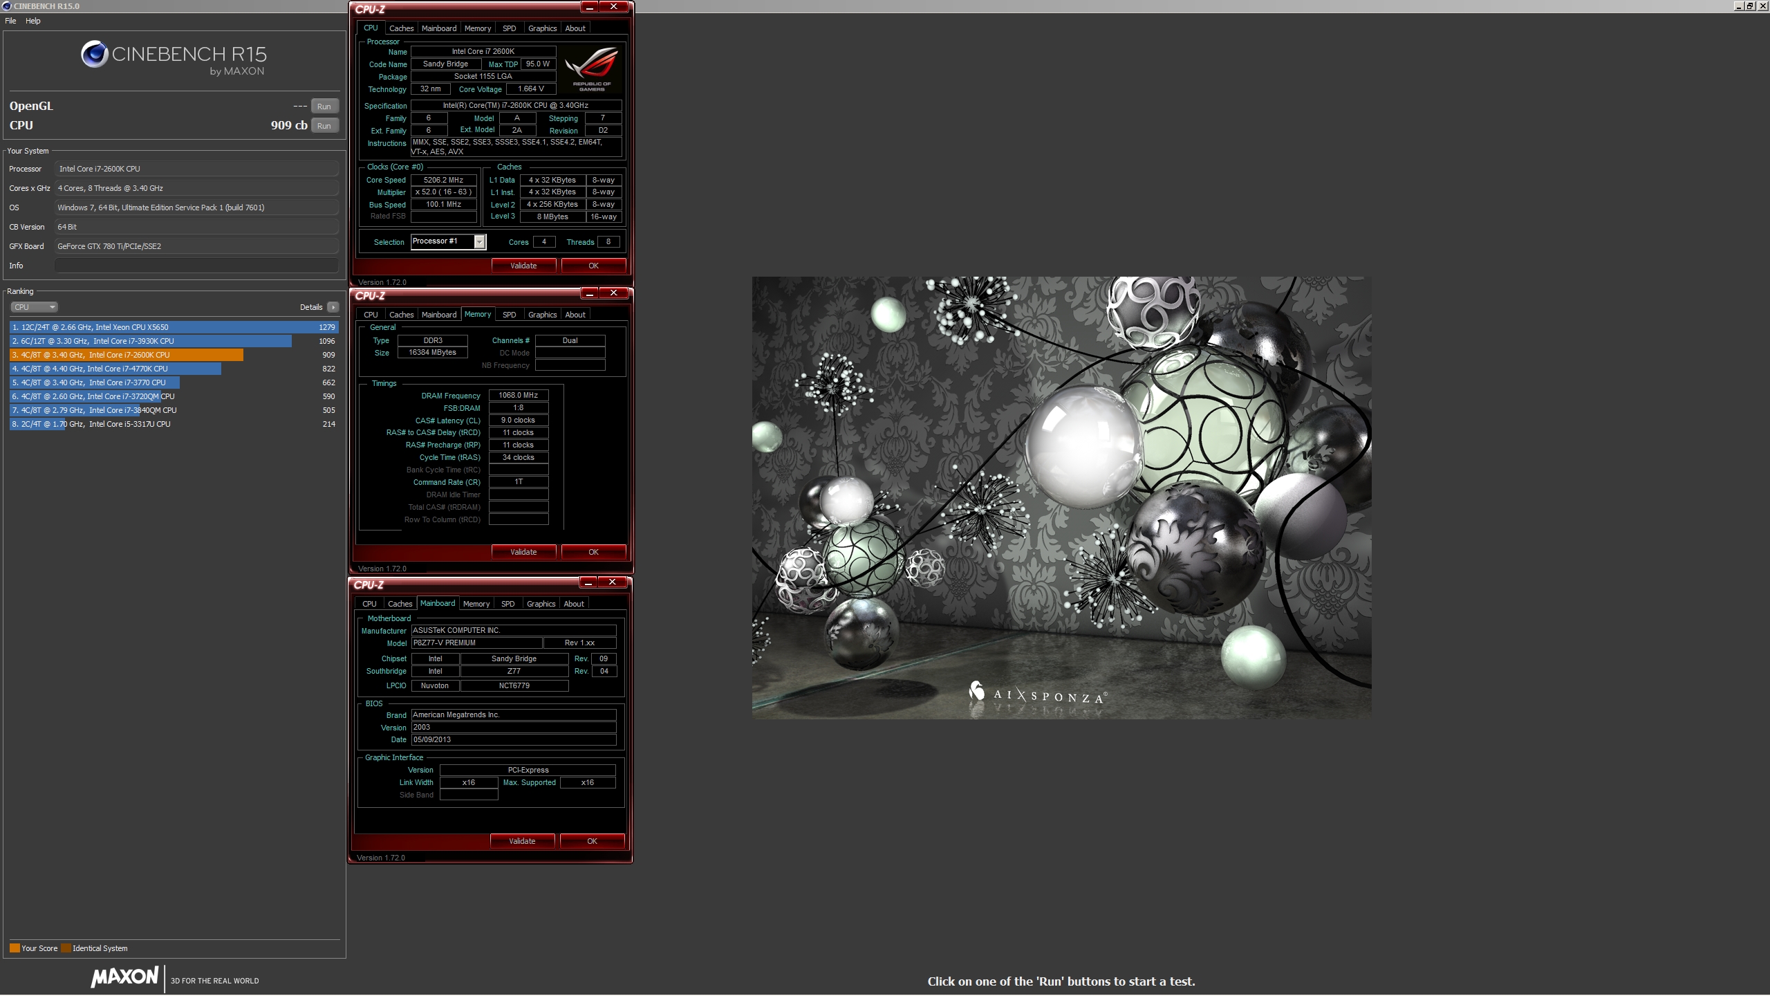Viewport: 1770px width, 996px height.
Task: Select the Core i7-3840QM ranking row
Action: pos(174,410)
